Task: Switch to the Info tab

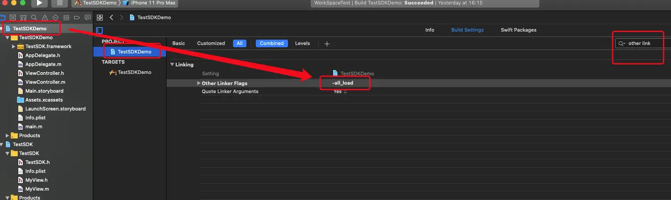Action: (429, 30)
